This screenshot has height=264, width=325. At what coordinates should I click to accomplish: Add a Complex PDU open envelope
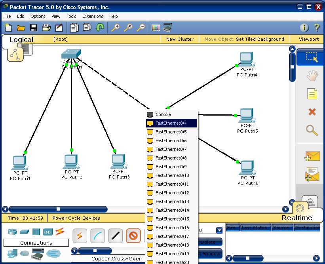click(312, 174)
